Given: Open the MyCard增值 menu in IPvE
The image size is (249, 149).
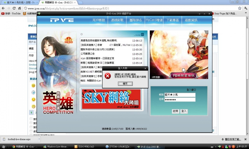Looking at the screenshot, I should pos(154,20).
